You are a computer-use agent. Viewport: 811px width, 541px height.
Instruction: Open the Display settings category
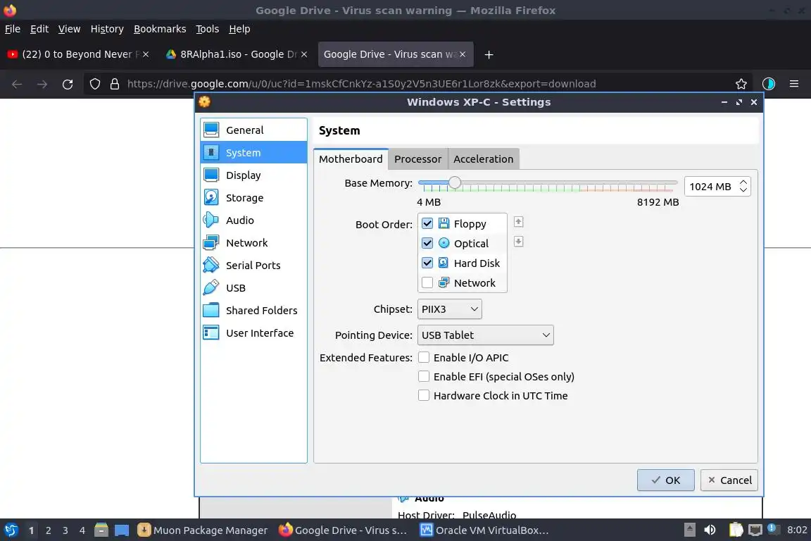(253, 175)
